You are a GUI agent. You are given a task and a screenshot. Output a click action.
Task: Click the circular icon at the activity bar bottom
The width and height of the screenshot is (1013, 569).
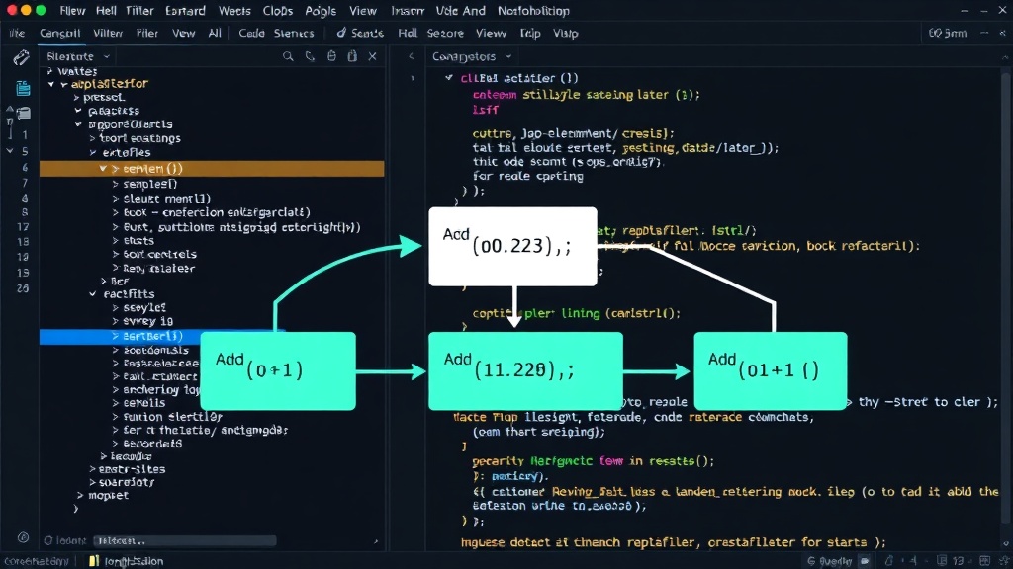coord(24,537)
